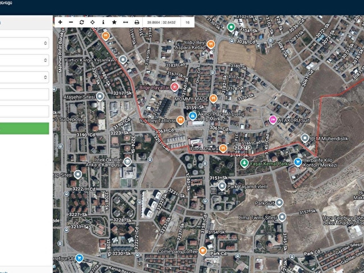Focus the first text field below the dropdowns
364x273 pixels.
pos(24,94)
